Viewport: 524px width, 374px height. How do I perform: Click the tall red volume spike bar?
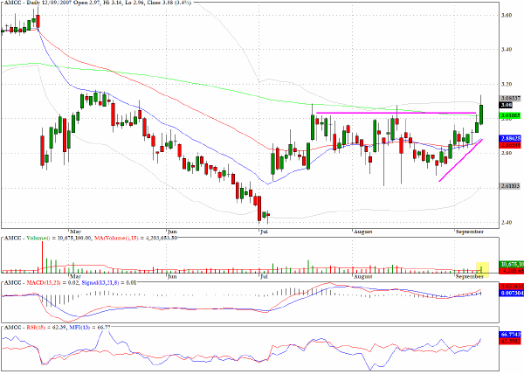click(43, 257)
